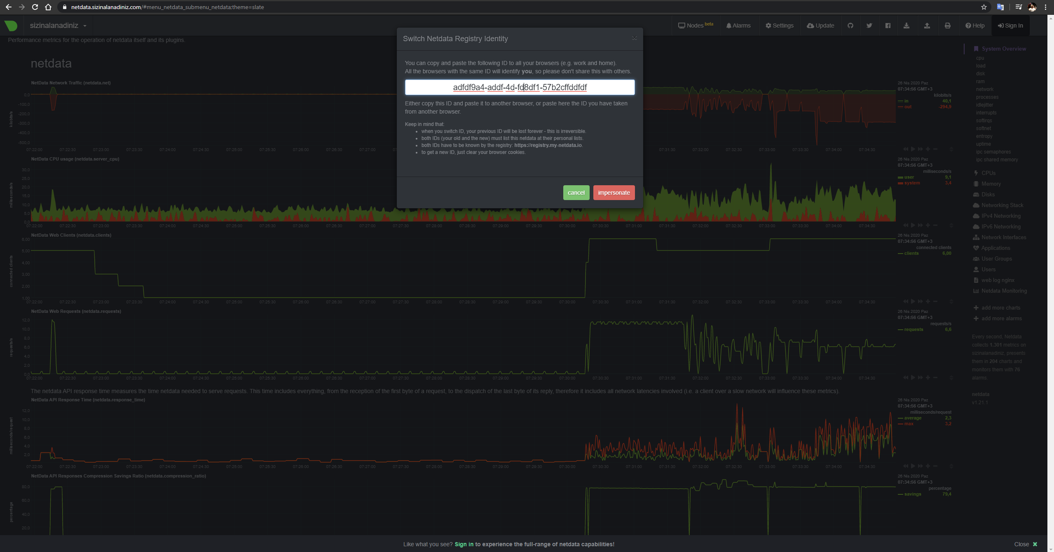Viewport: 1054px width, 552px height.
Task: Open the Update menu item
Action: pos(820,26)
